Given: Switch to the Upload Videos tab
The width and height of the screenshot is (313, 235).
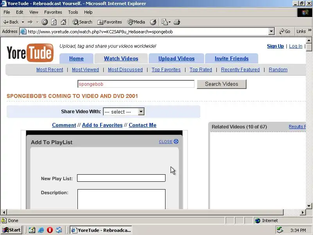Looking at the screenshot, I should 176,58.
